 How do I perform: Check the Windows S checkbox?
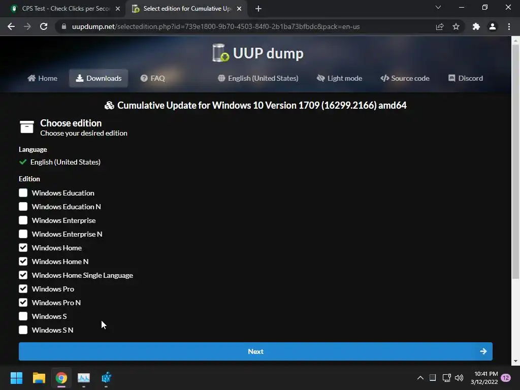coord(23,316)
